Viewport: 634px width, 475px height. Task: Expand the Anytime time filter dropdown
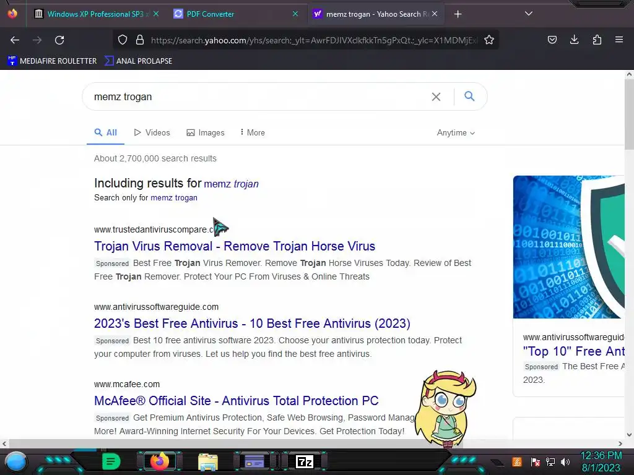(456, 132)
